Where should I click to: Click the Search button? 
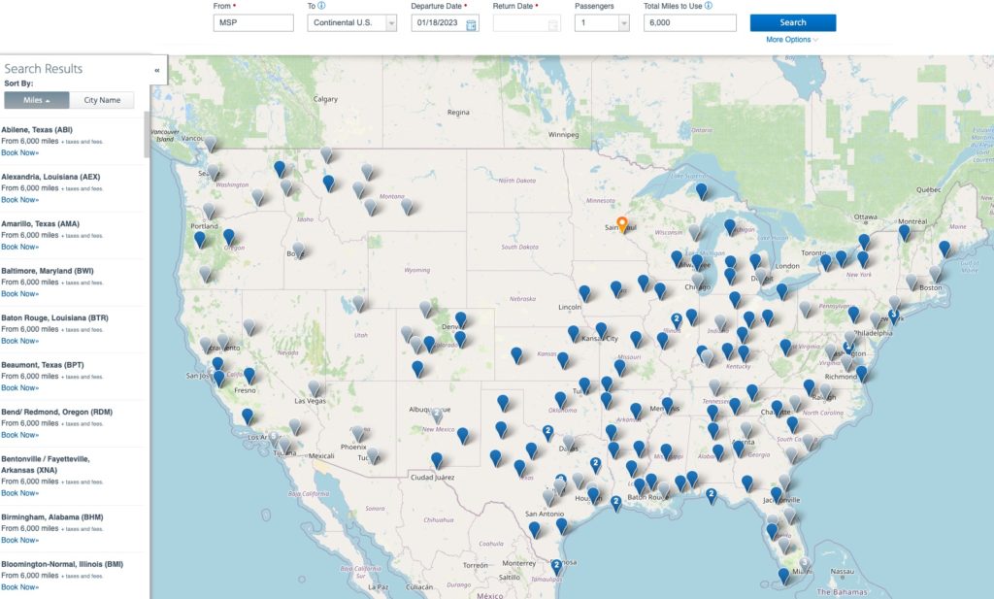click(x=792, y=21)
